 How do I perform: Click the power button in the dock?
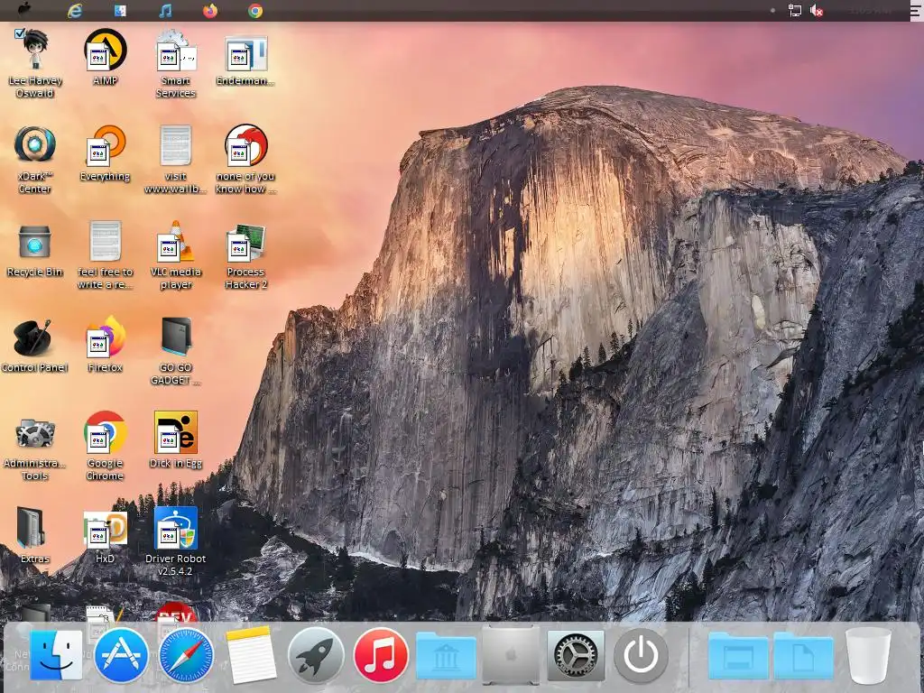pos(642,655)
